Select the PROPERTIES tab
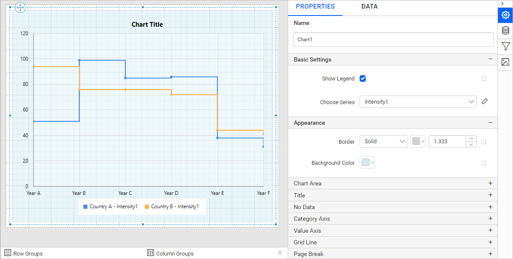The image size is (513, 259). click(x=315, y=6)
